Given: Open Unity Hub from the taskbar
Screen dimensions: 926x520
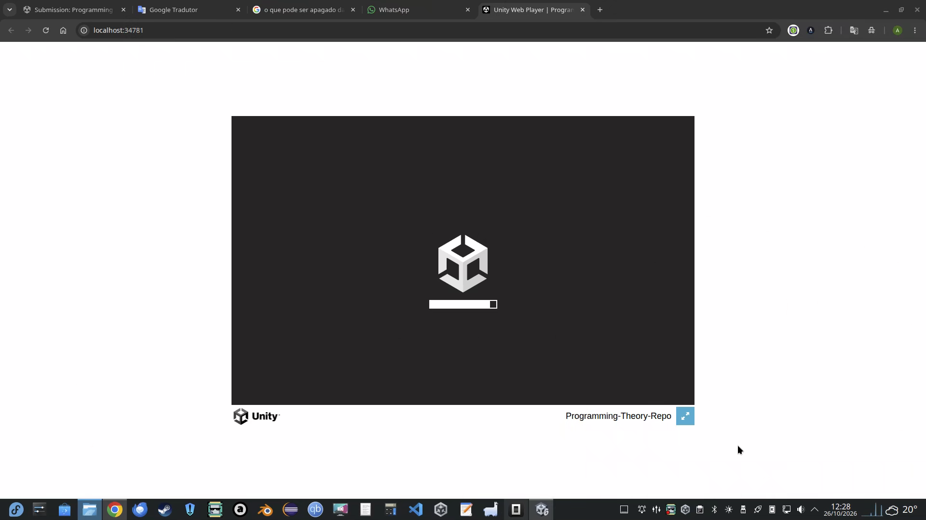Looking at the screenshot, I should point(441,509).
